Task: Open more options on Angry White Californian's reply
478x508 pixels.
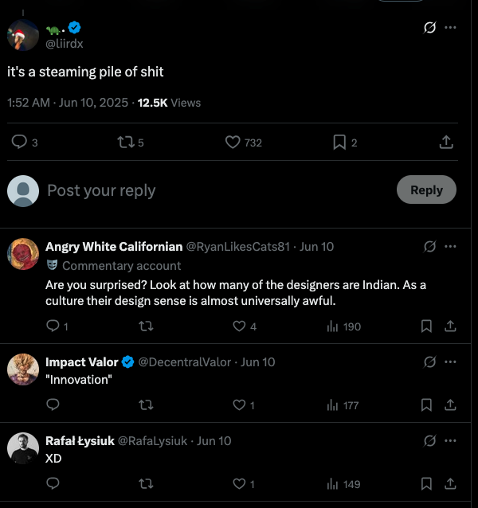Action: click(450, 247)
